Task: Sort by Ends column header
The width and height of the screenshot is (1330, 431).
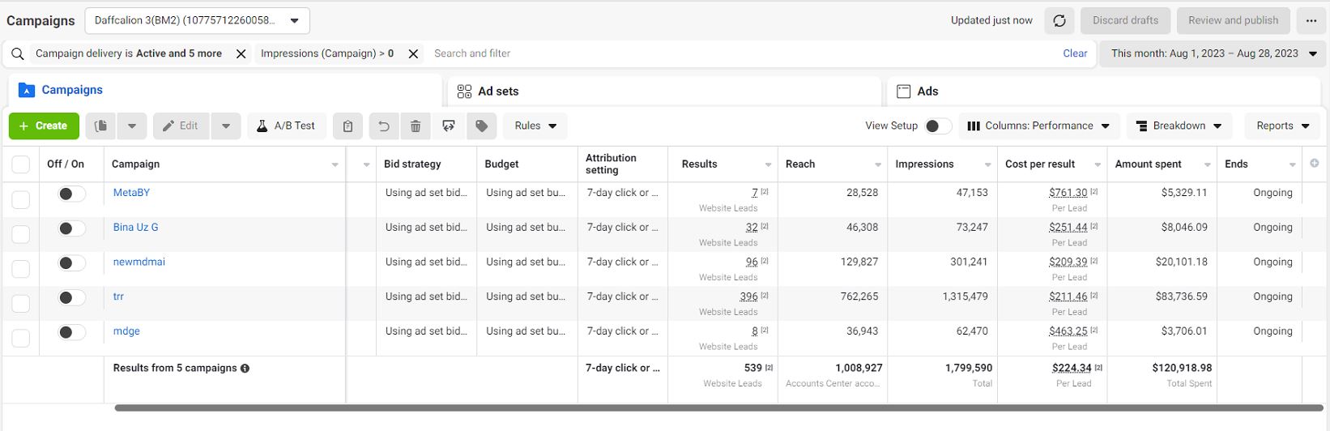Action: click(x=1260, y=164)
